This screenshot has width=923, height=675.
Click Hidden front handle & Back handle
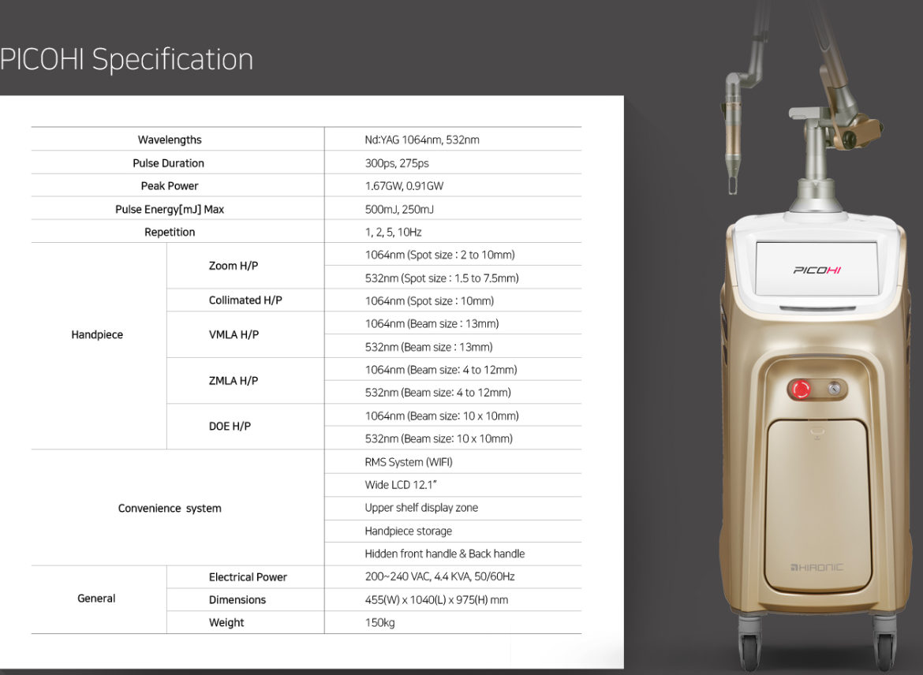[x=444, y=554]
